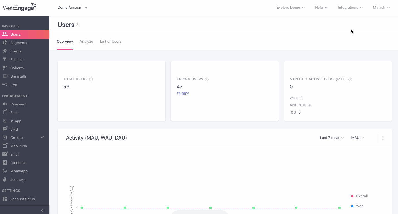The image size is (398, 214).
Task: Open the Help menu
Action: pos(321,8)
